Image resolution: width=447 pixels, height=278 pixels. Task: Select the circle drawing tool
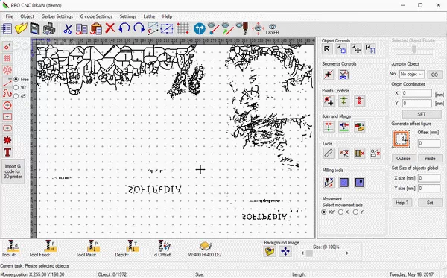point(7,106)
